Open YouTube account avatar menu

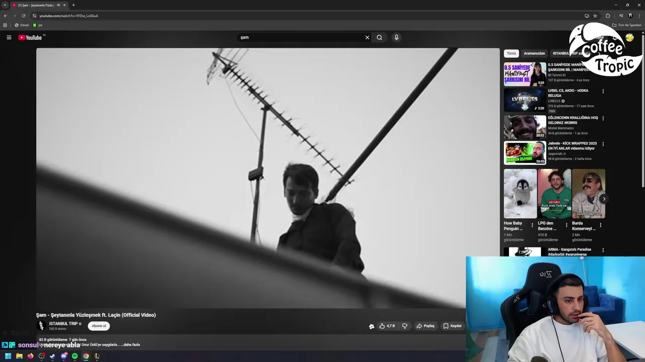(x=629, y=38)
